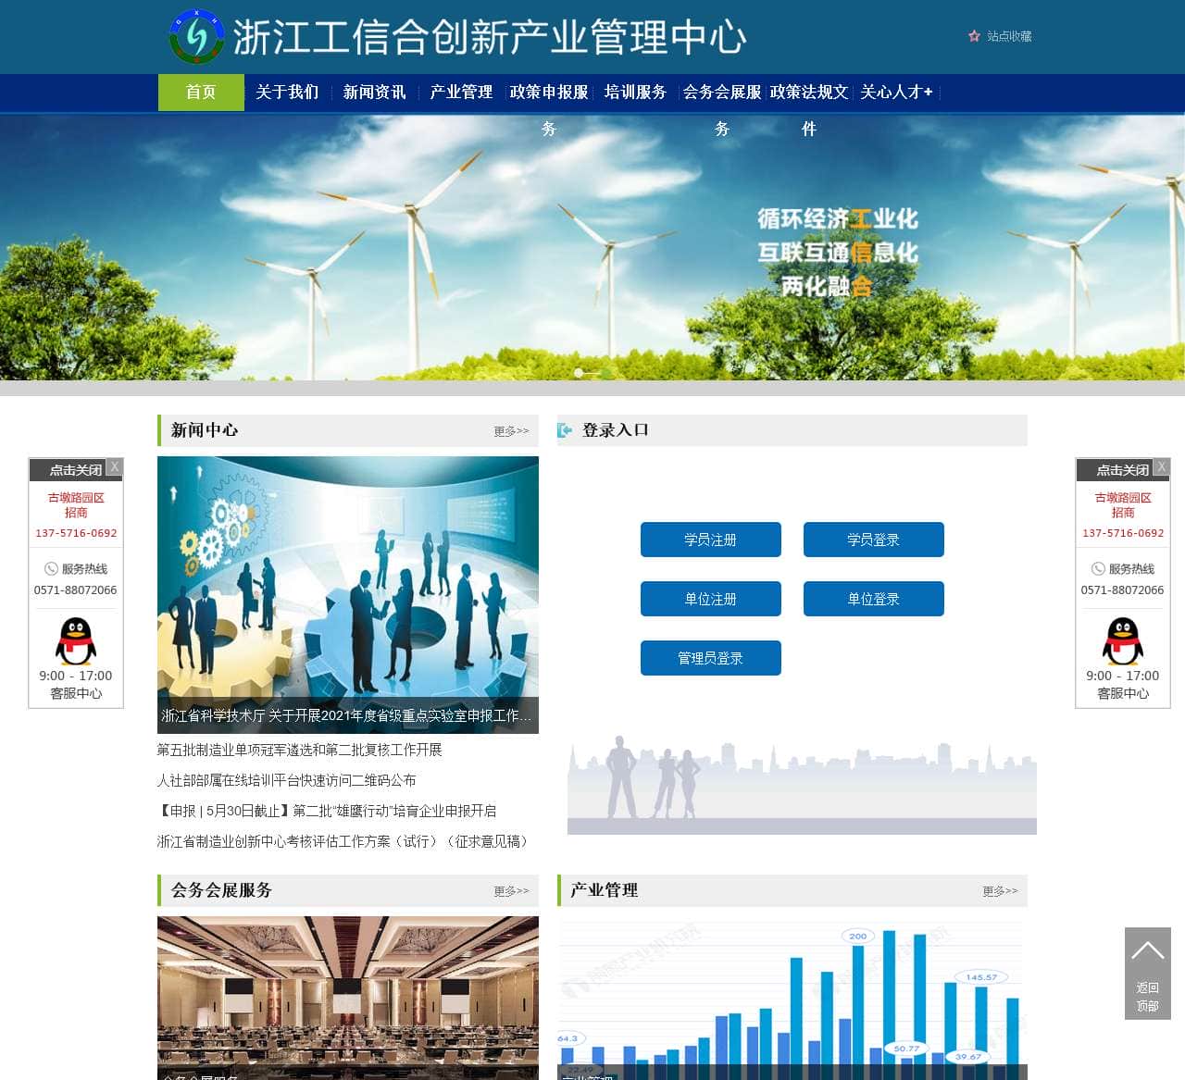1185x1080 pixels.
Task: Click 点击关闭 label in right floating panel
Action: pos(1123,470)
